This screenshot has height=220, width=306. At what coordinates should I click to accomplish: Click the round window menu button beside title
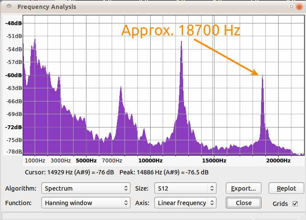(x=9, y=6)
